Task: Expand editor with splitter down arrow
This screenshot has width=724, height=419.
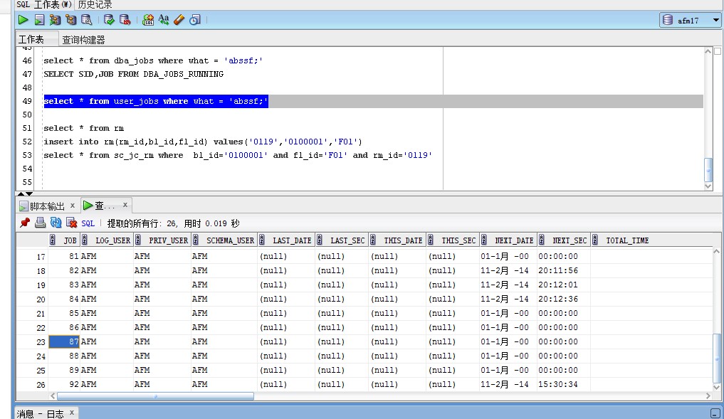Action: click(x=29, y=193)
